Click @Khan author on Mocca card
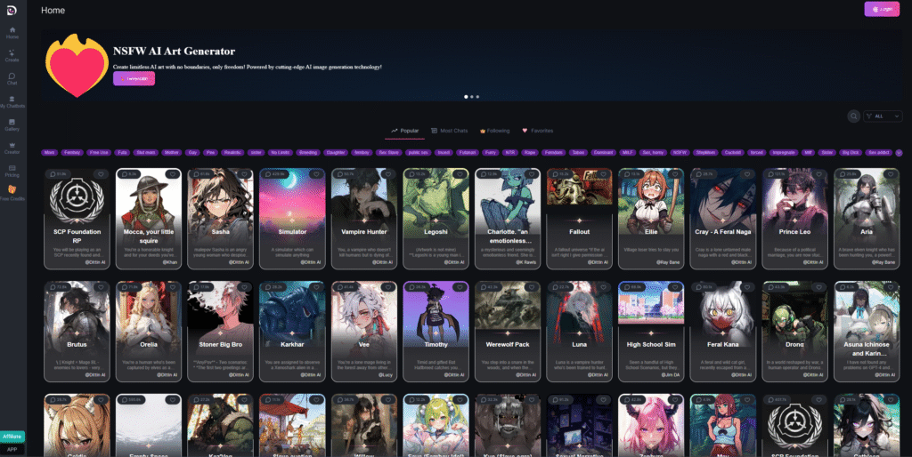Viewport: 912px width, 457px height. [169, 262]
